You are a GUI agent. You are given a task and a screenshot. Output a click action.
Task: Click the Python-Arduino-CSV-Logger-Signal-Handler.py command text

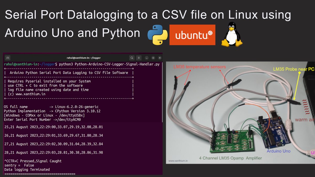[x=117, y=64]
